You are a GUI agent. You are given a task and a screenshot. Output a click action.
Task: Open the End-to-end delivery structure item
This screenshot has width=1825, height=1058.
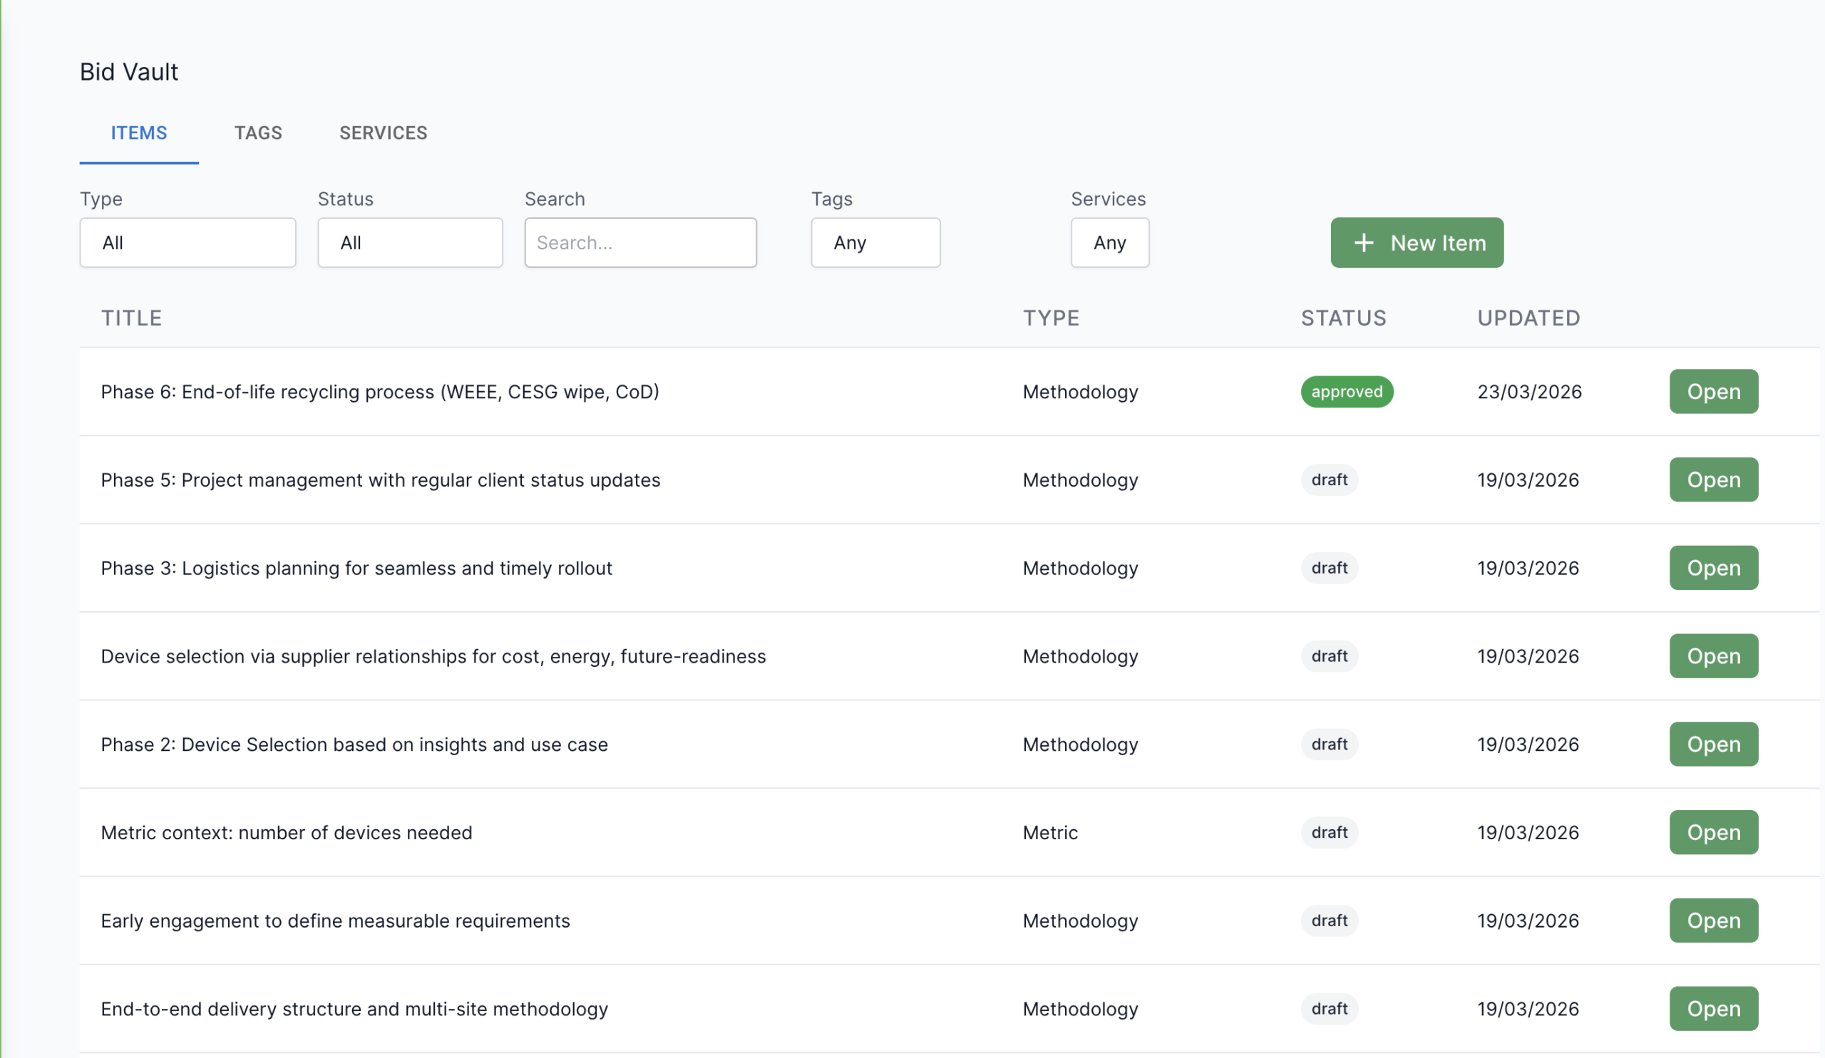[x=1713, y=1010]
